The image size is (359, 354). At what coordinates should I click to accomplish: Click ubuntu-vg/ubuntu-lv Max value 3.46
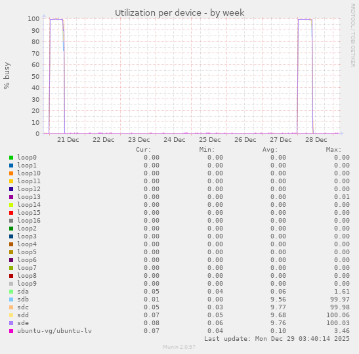[342, 331]
